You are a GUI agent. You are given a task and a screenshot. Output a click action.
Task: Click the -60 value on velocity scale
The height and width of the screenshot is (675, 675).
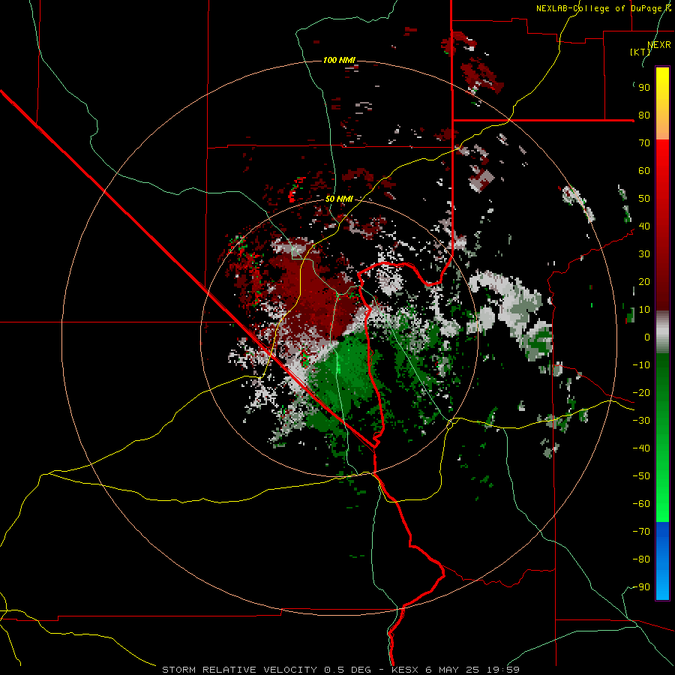coord(642,504)
